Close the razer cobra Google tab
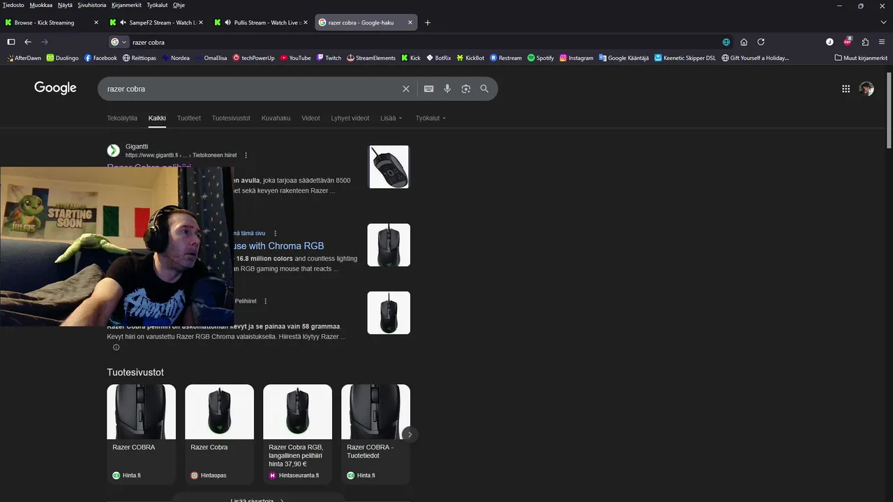The image size is (893, 502). point(410,22)
